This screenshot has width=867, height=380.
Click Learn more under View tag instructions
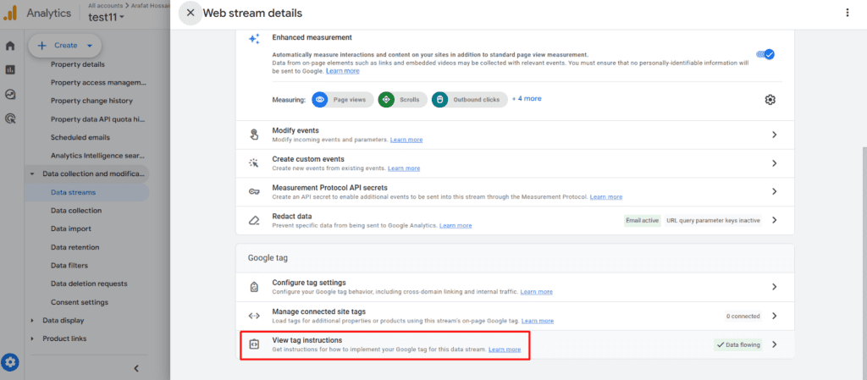505,350
